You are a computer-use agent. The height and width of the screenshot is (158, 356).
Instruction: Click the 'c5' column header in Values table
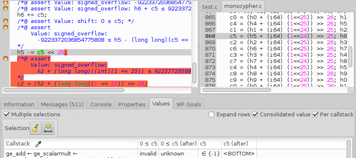pyautogui.click(x=210, y=144)
